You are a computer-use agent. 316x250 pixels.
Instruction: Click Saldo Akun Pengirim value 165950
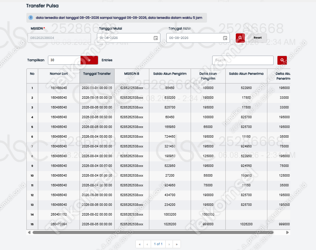point(170,127)
